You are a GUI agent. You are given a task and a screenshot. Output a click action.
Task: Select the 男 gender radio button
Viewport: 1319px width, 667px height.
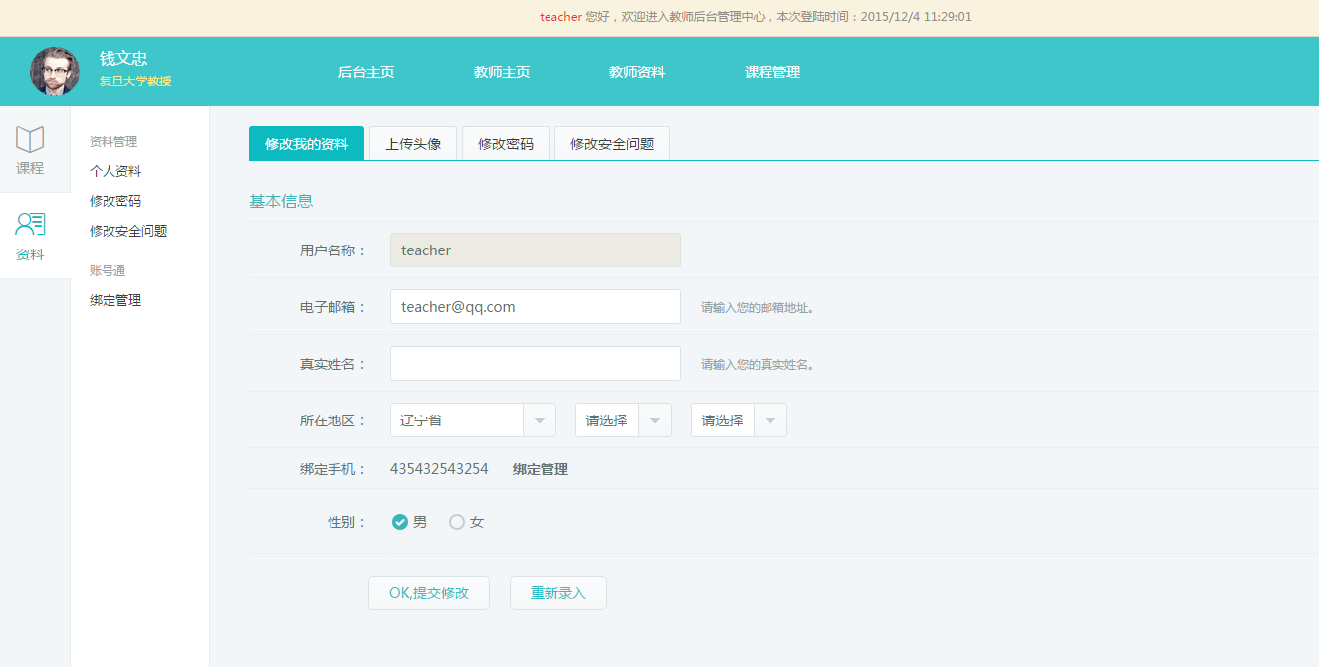400,521
